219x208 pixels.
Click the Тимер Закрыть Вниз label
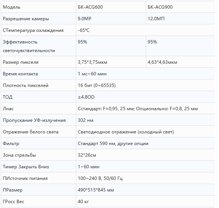click(x=26, y=167)
